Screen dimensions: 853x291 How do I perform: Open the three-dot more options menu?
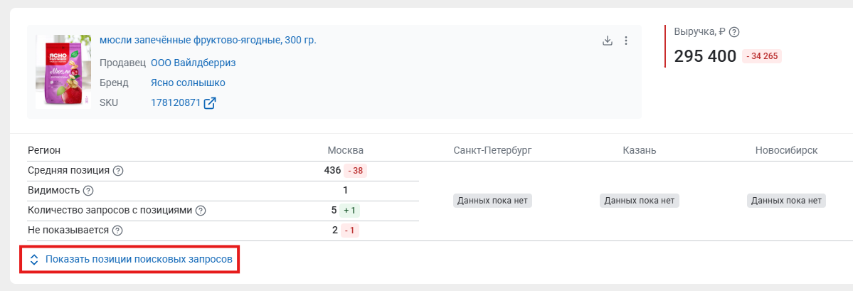(625, 41)
